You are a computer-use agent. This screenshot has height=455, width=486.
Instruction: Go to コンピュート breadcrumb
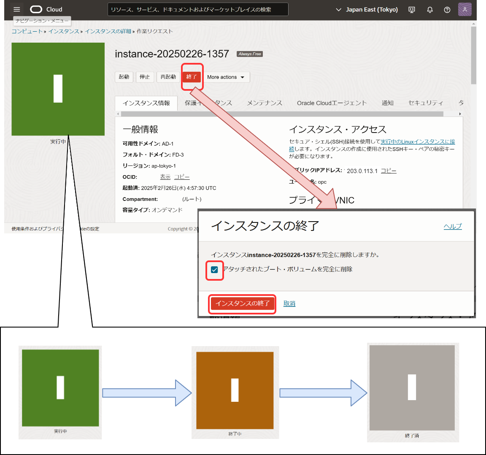tap(27, 31)
